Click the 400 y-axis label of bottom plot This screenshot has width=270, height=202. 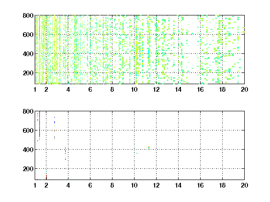pyautogui.click(x=28, y=150)
